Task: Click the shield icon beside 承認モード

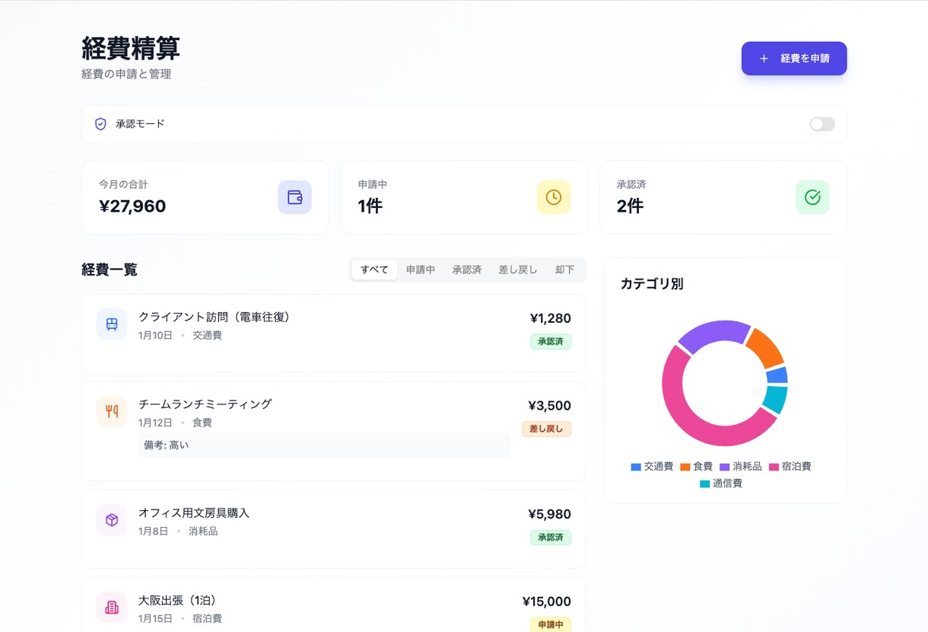Action: (x=100, y=124)
